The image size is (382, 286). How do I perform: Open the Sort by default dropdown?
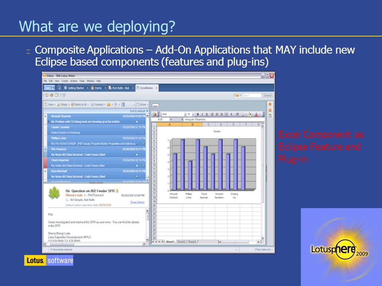139,111
